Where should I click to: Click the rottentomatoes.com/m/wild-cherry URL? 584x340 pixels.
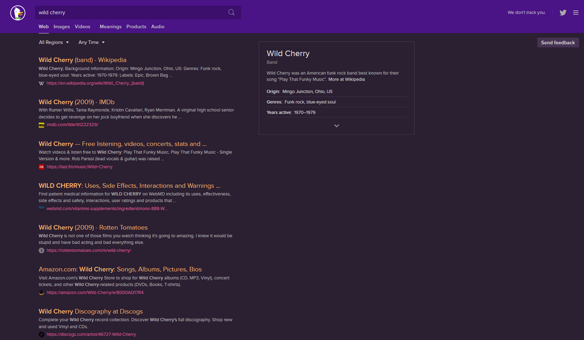[x=89, y=250]
